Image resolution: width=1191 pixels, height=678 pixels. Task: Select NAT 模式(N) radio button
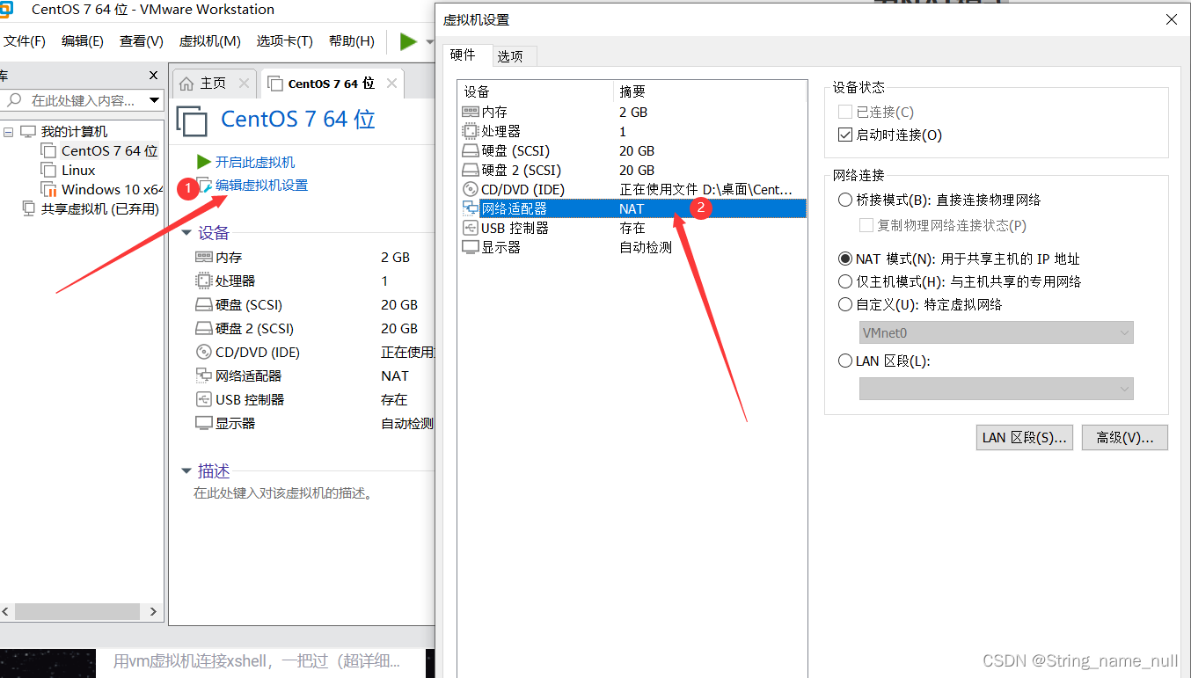tap(845, 259)
